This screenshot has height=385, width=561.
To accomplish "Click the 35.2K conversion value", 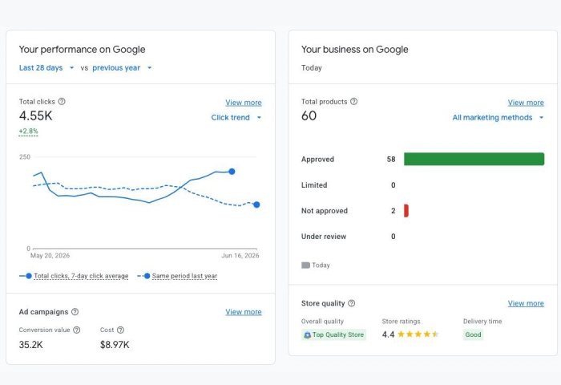I will (x=30, y=345).
